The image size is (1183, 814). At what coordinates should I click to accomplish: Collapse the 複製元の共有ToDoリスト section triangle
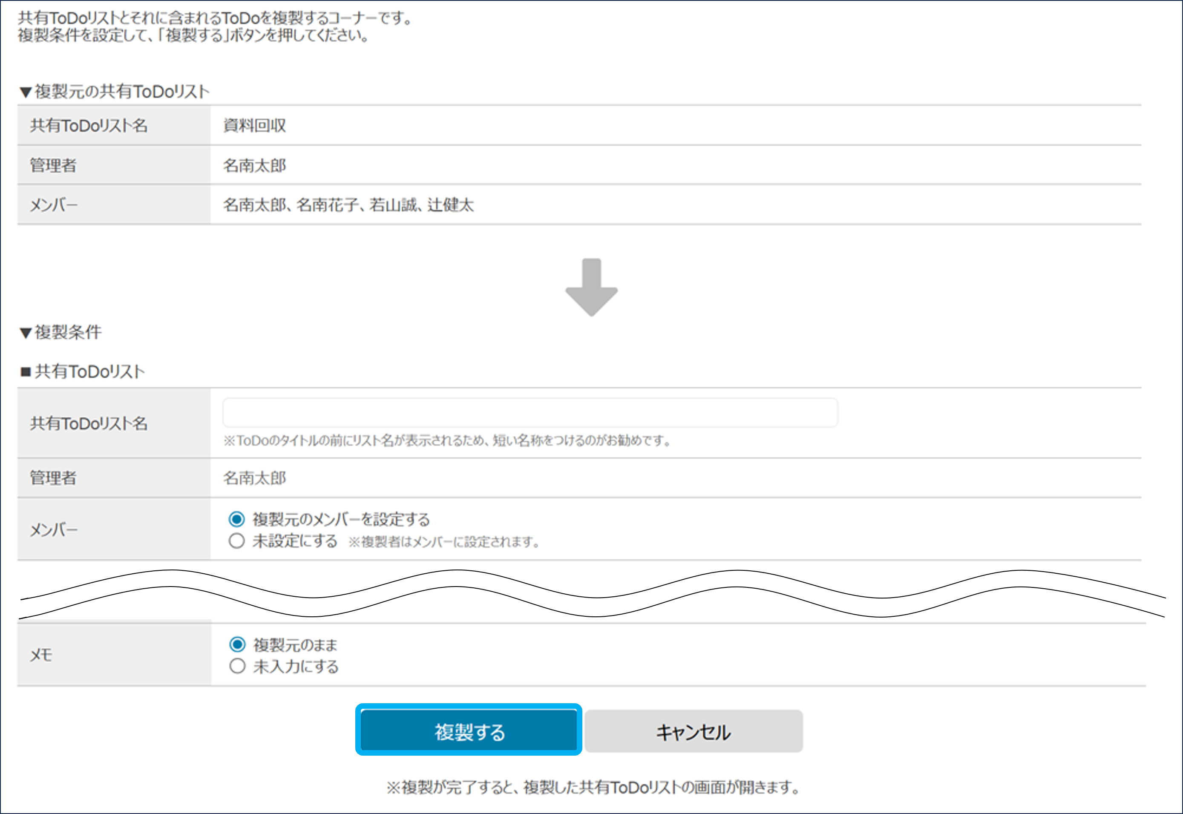click(x=26, y=92)
